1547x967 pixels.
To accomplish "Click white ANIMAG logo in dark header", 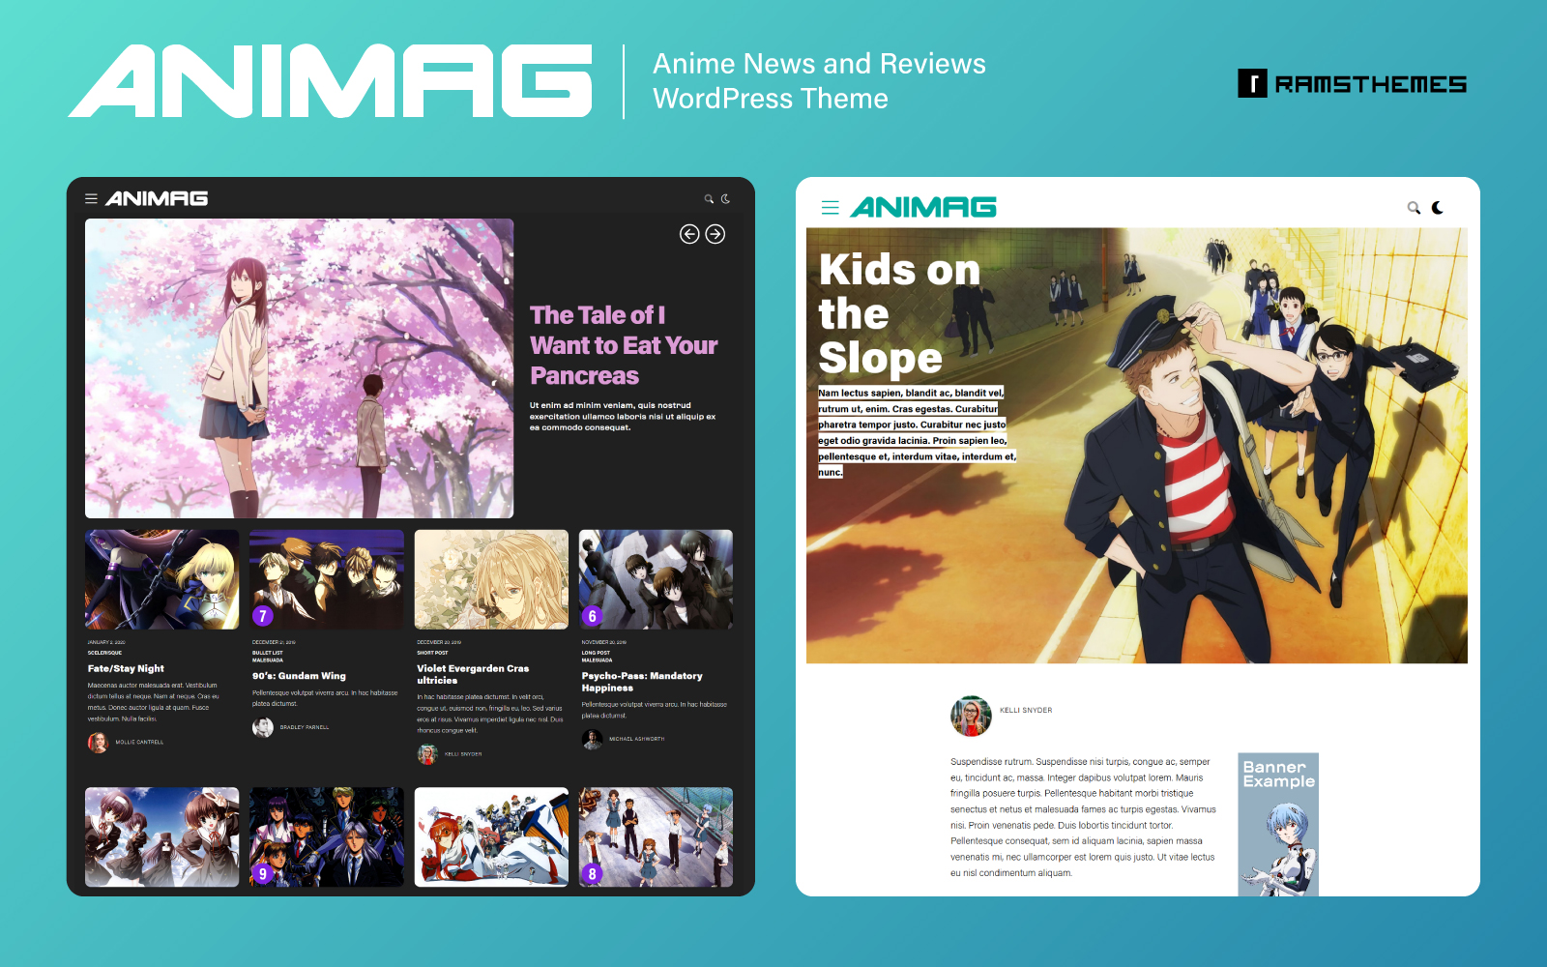I will (157, 199).
